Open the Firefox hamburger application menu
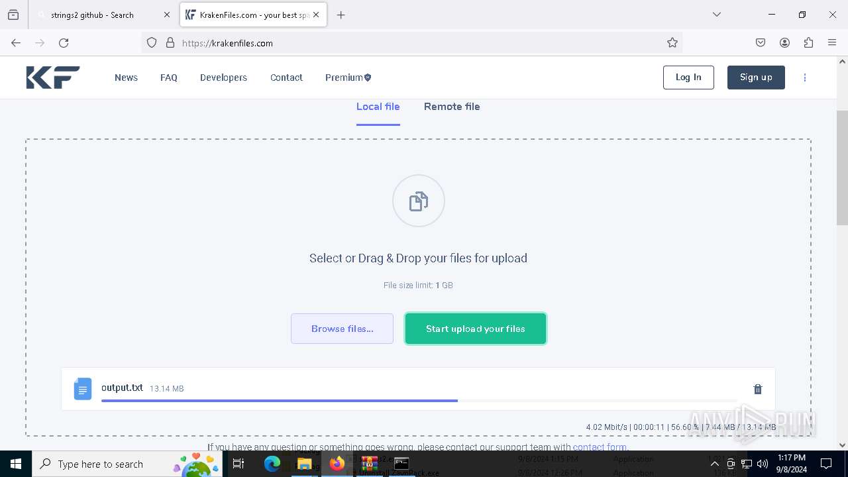The image size is (848, 477). [832, 43]
